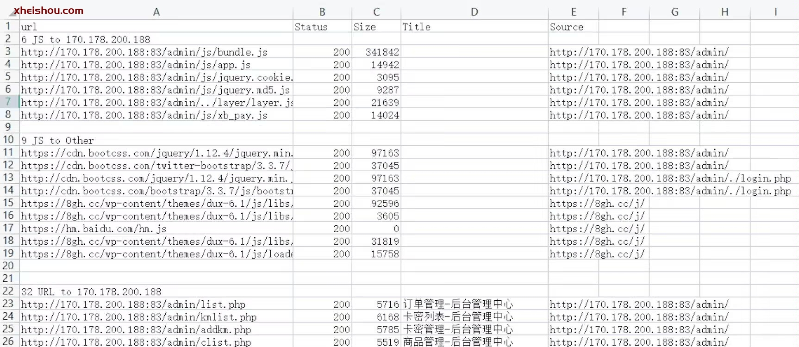Select column A header
The height and width of the screenshot is (347, 799).
[x=156, y=12]
